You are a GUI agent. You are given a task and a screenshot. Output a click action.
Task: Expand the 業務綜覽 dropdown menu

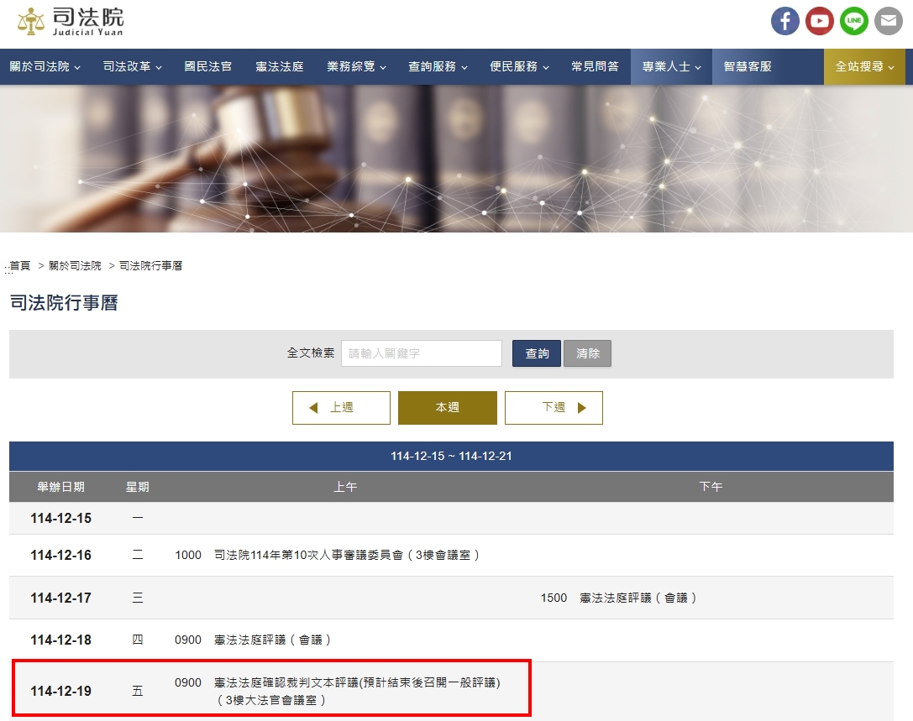point(356,67)
